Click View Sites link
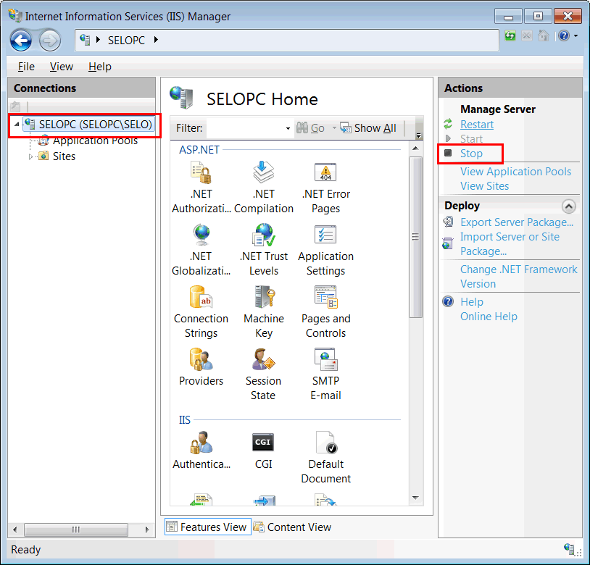590x565 pixels. [x=485, y=186]
